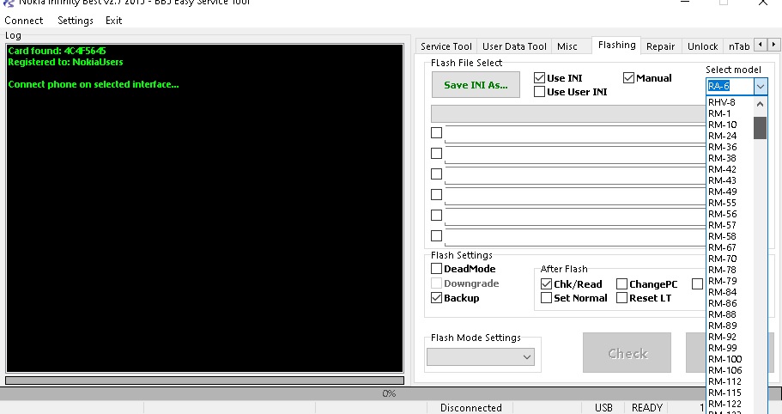Click the model list scroll up arrow
The image size is (782, 414).
point(760,104)
